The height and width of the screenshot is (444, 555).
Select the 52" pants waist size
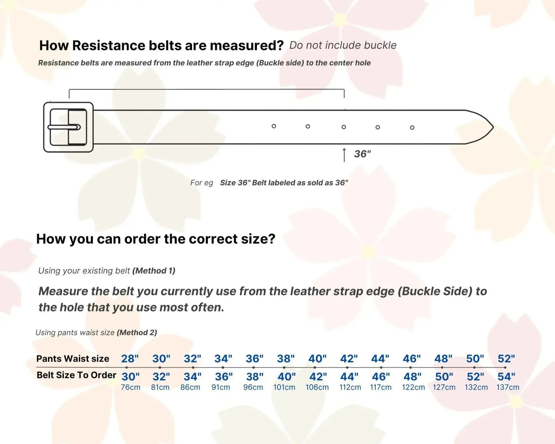coord(506,359)
